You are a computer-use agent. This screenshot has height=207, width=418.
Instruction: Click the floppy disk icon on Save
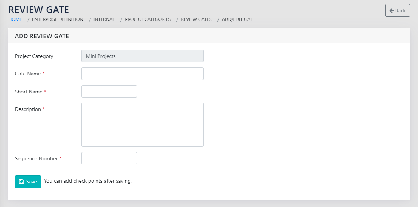click(x=21, y=182)
